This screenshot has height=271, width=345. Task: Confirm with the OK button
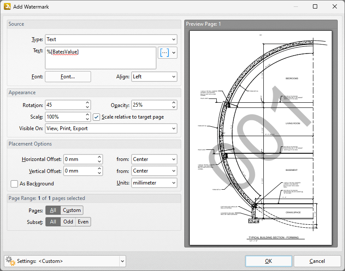[268, 261]
